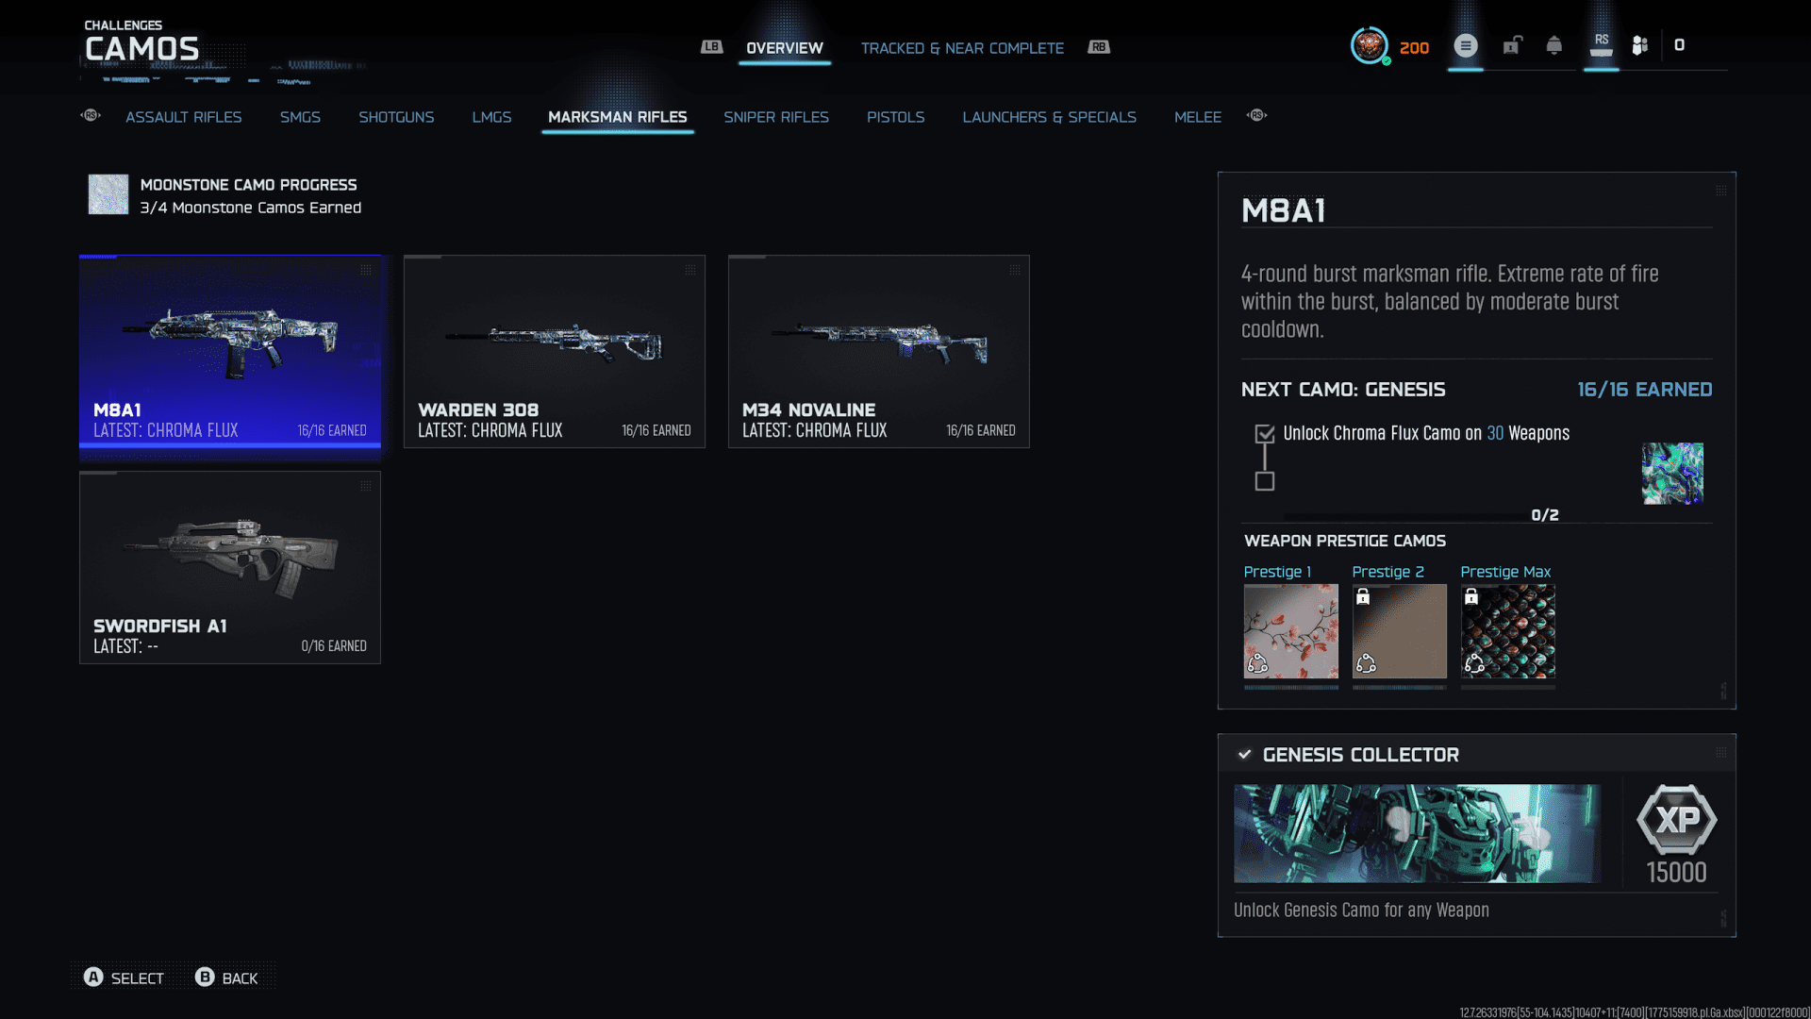Select the Prestige 1 floral camo swatch
Viewport: 1811px width, 1019px height.
pyautogui.click(x=1290, y=630)
